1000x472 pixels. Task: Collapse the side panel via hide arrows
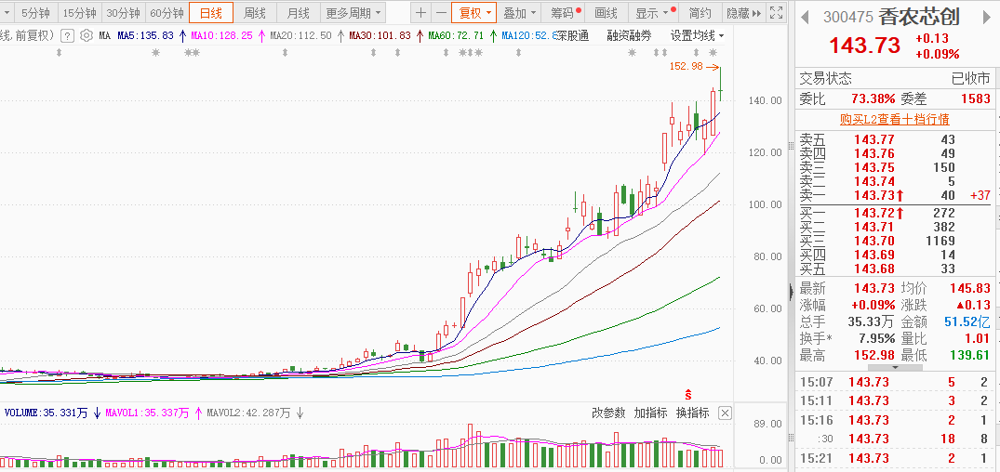point(743,13)
